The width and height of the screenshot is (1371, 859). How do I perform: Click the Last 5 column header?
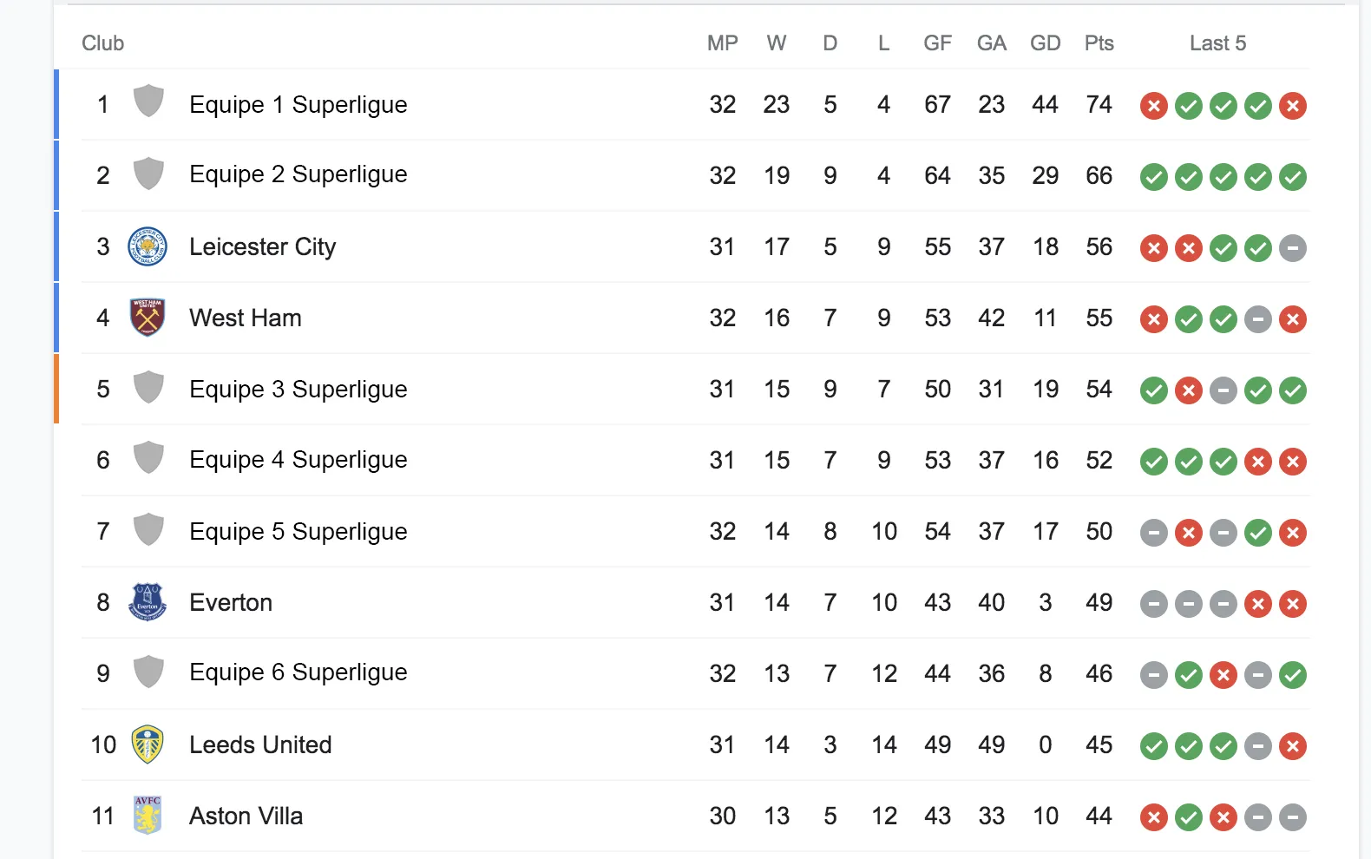click(x=1217, y=43)
